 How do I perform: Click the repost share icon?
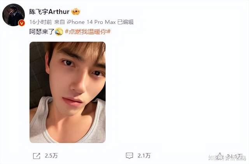pos(37,156)
